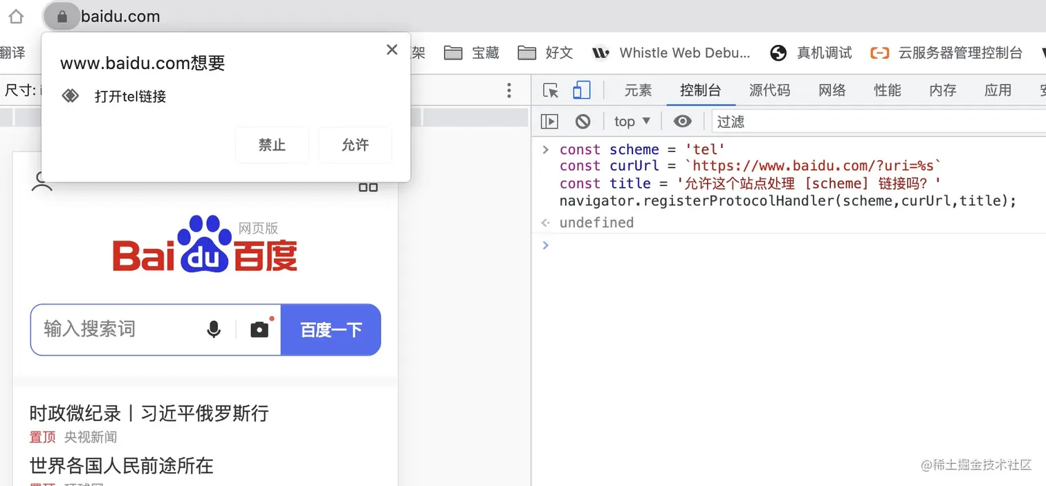Open the device toolbar three-dot menu
Screen dimensions: 1046x486
(509, 91)
